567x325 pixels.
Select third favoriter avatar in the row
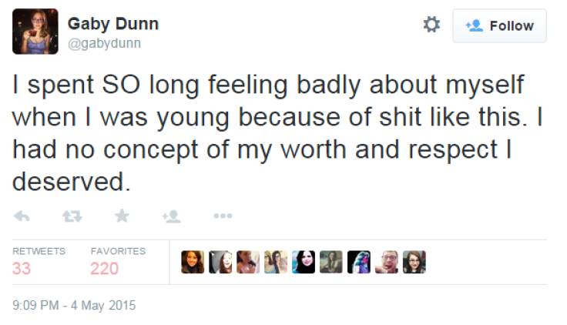point(248,262)
